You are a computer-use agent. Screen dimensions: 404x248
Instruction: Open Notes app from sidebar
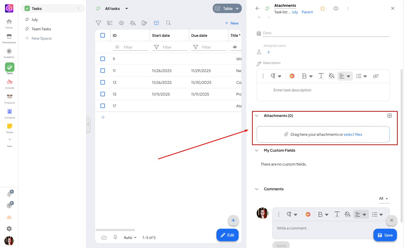(9, 127)
